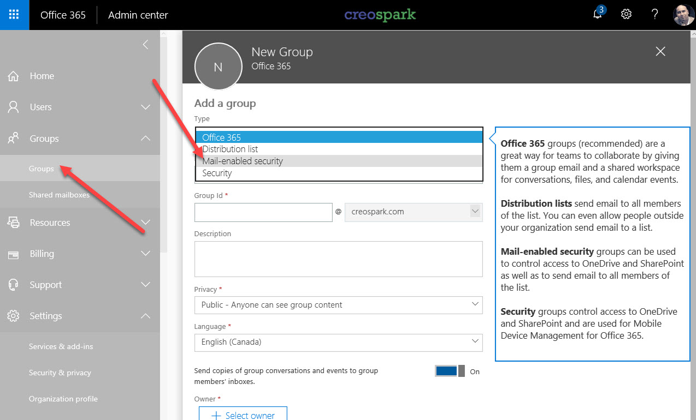Expand the Support menu chevron
This screenshot has height=420, width=696.
145,285
